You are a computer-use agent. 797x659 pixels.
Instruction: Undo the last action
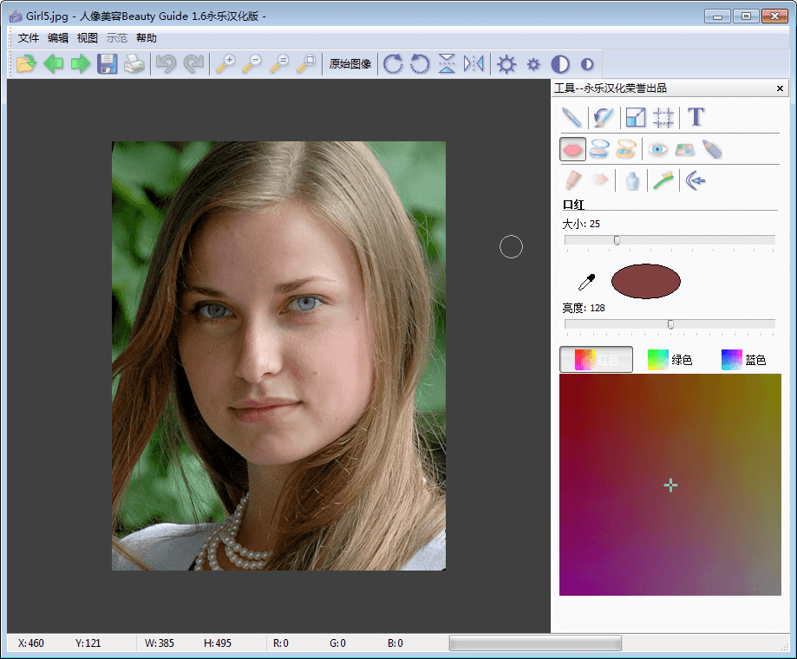pos(166,64)
